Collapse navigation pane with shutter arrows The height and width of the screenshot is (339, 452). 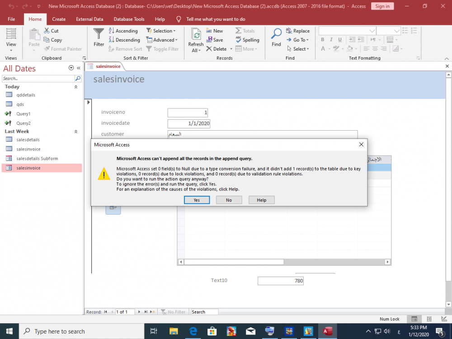tap(78, 68)
